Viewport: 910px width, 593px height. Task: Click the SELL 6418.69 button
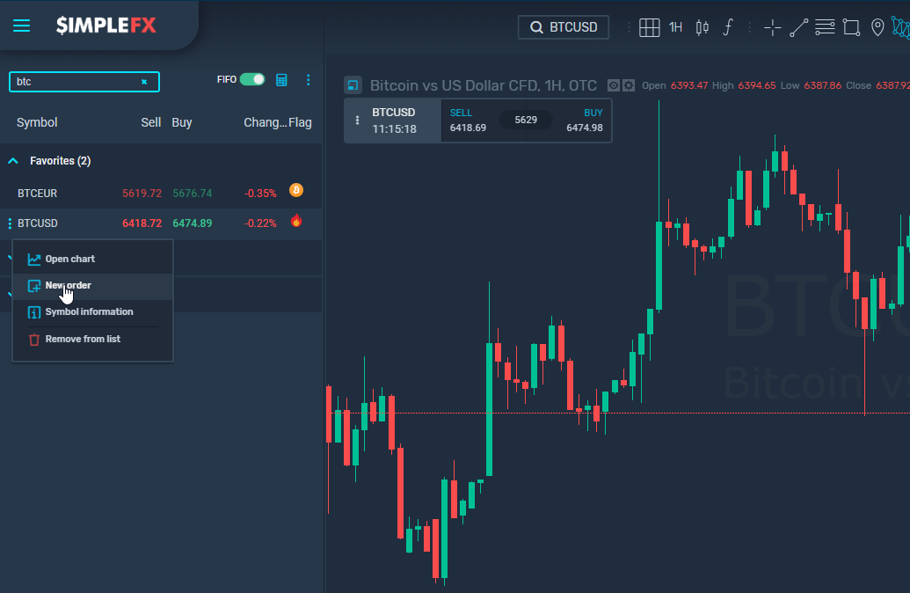click(x=469, y=121)
